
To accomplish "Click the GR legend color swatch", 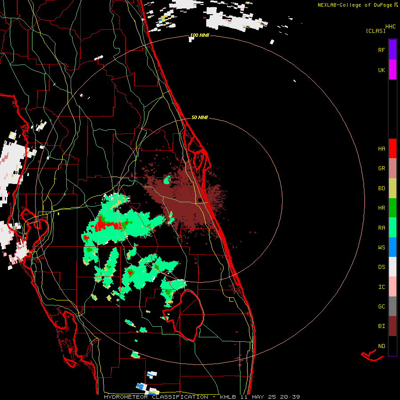I will [392, 168].
